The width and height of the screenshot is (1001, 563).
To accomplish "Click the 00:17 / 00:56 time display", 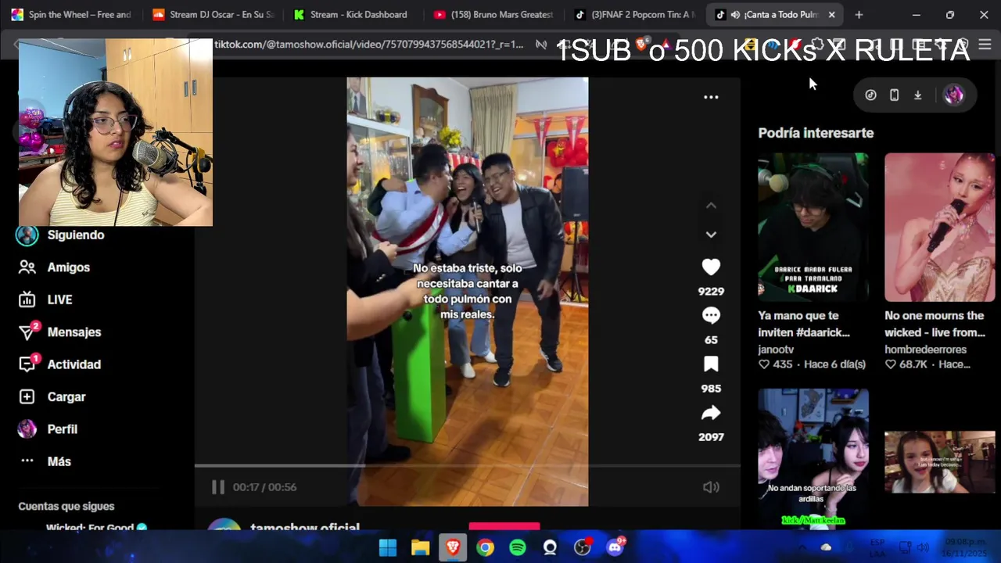I will pos(264,487).
